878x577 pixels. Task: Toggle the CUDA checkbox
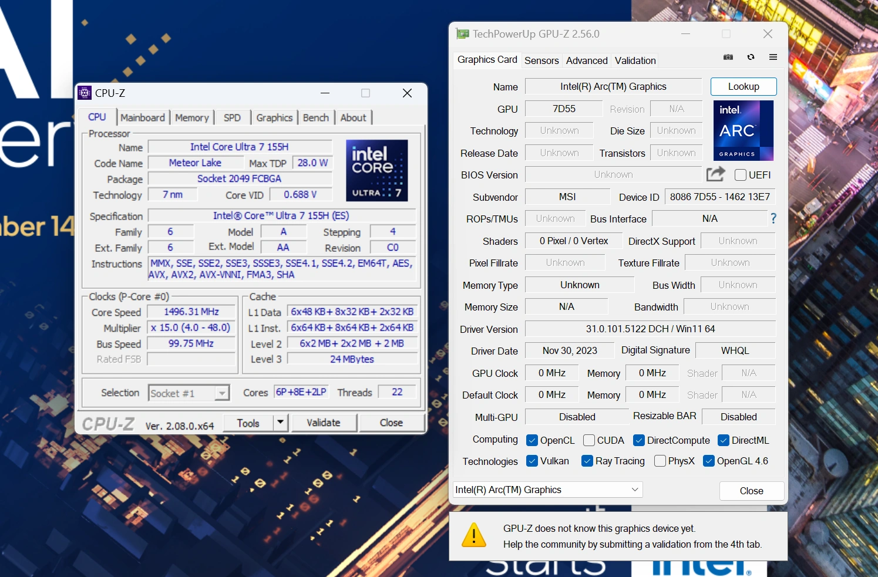coord(589,440)
